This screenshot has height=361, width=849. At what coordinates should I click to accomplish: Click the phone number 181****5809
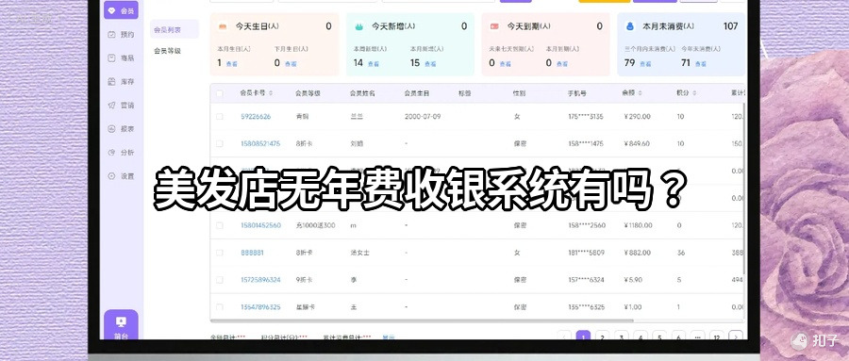pos(586,253)
